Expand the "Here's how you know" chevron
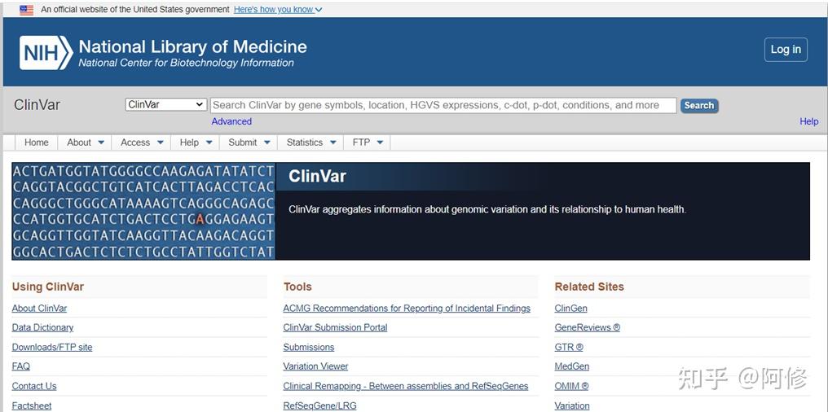The width and height of the screenshot is (828, 412). click(319, 10)
